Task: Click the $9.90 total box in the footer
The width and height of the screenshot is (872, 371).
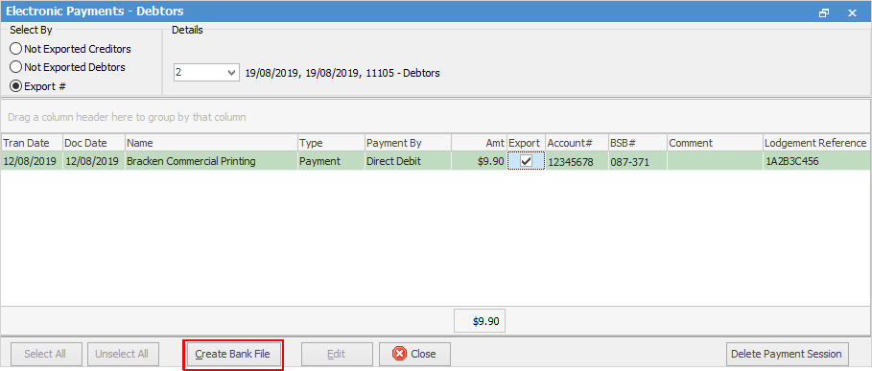Action: point(480,321)
